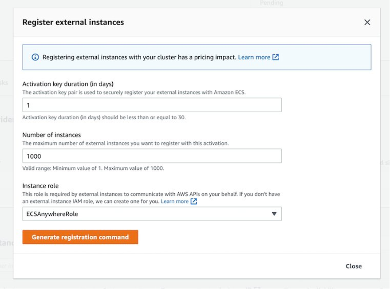Image resolution: width=390 pixels, height=289 pixels.
Task: Click the info circle icon in the pricing banner
Action: click(x=35, y=57)
